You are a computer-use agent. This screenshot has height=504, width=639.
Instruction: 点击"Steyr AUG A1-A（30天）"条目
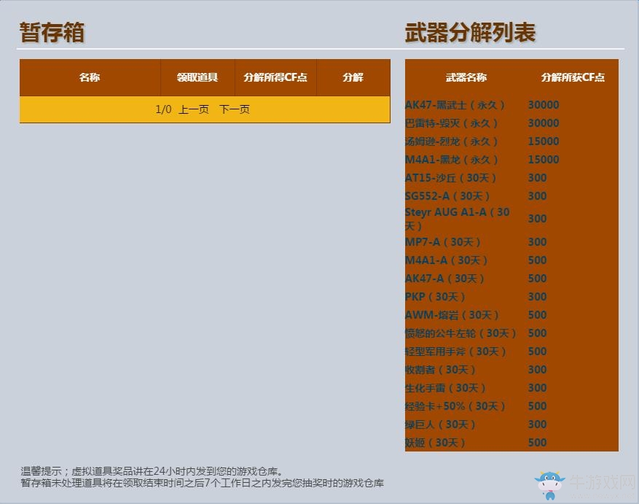(x=455, y=218)
